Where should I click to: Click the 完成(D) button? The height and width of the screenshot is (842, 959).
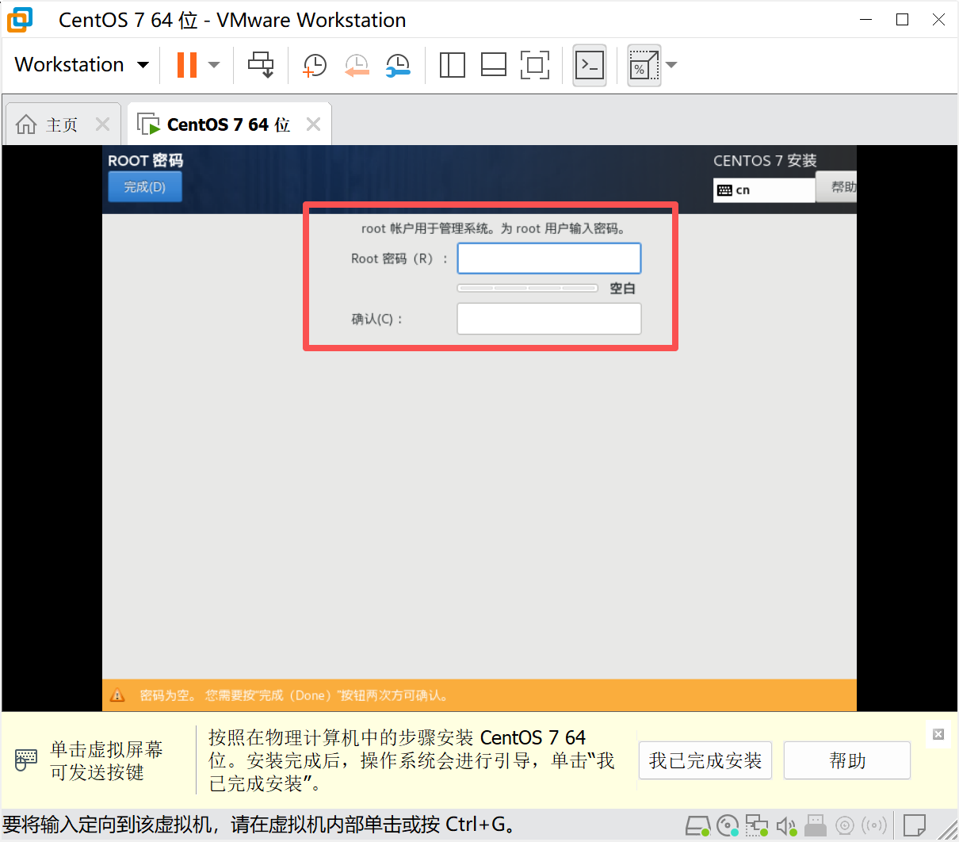pos(145,187)
